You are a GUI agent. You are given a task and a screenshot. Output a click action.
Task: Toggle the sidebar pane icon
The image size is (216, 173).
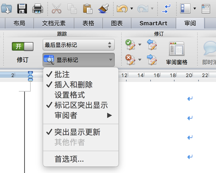point(185,8)
